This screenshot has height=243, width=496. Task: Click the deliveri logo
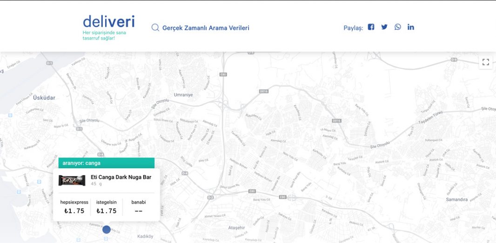click(108, 22)
